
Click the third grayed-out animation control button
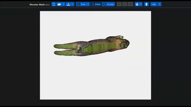(130, 4)
